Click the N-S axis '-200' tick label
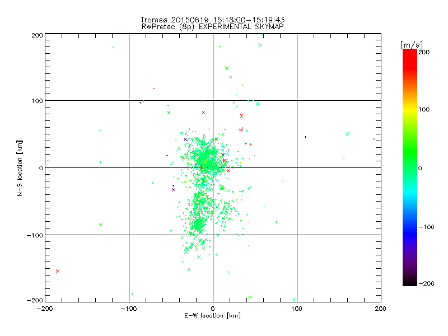The height and width of the screenshot is (336, 448). click(35, 301)
